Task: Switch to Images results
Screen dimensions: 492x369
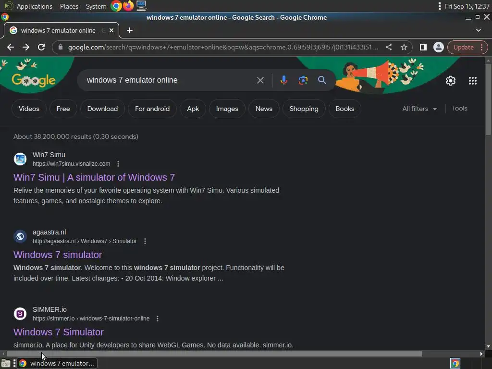Action: (227, 109)
